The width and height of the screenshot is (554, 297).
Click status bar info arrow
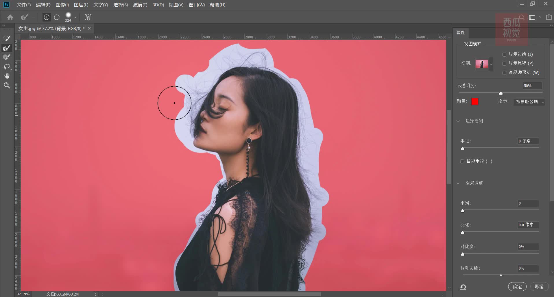95,294
